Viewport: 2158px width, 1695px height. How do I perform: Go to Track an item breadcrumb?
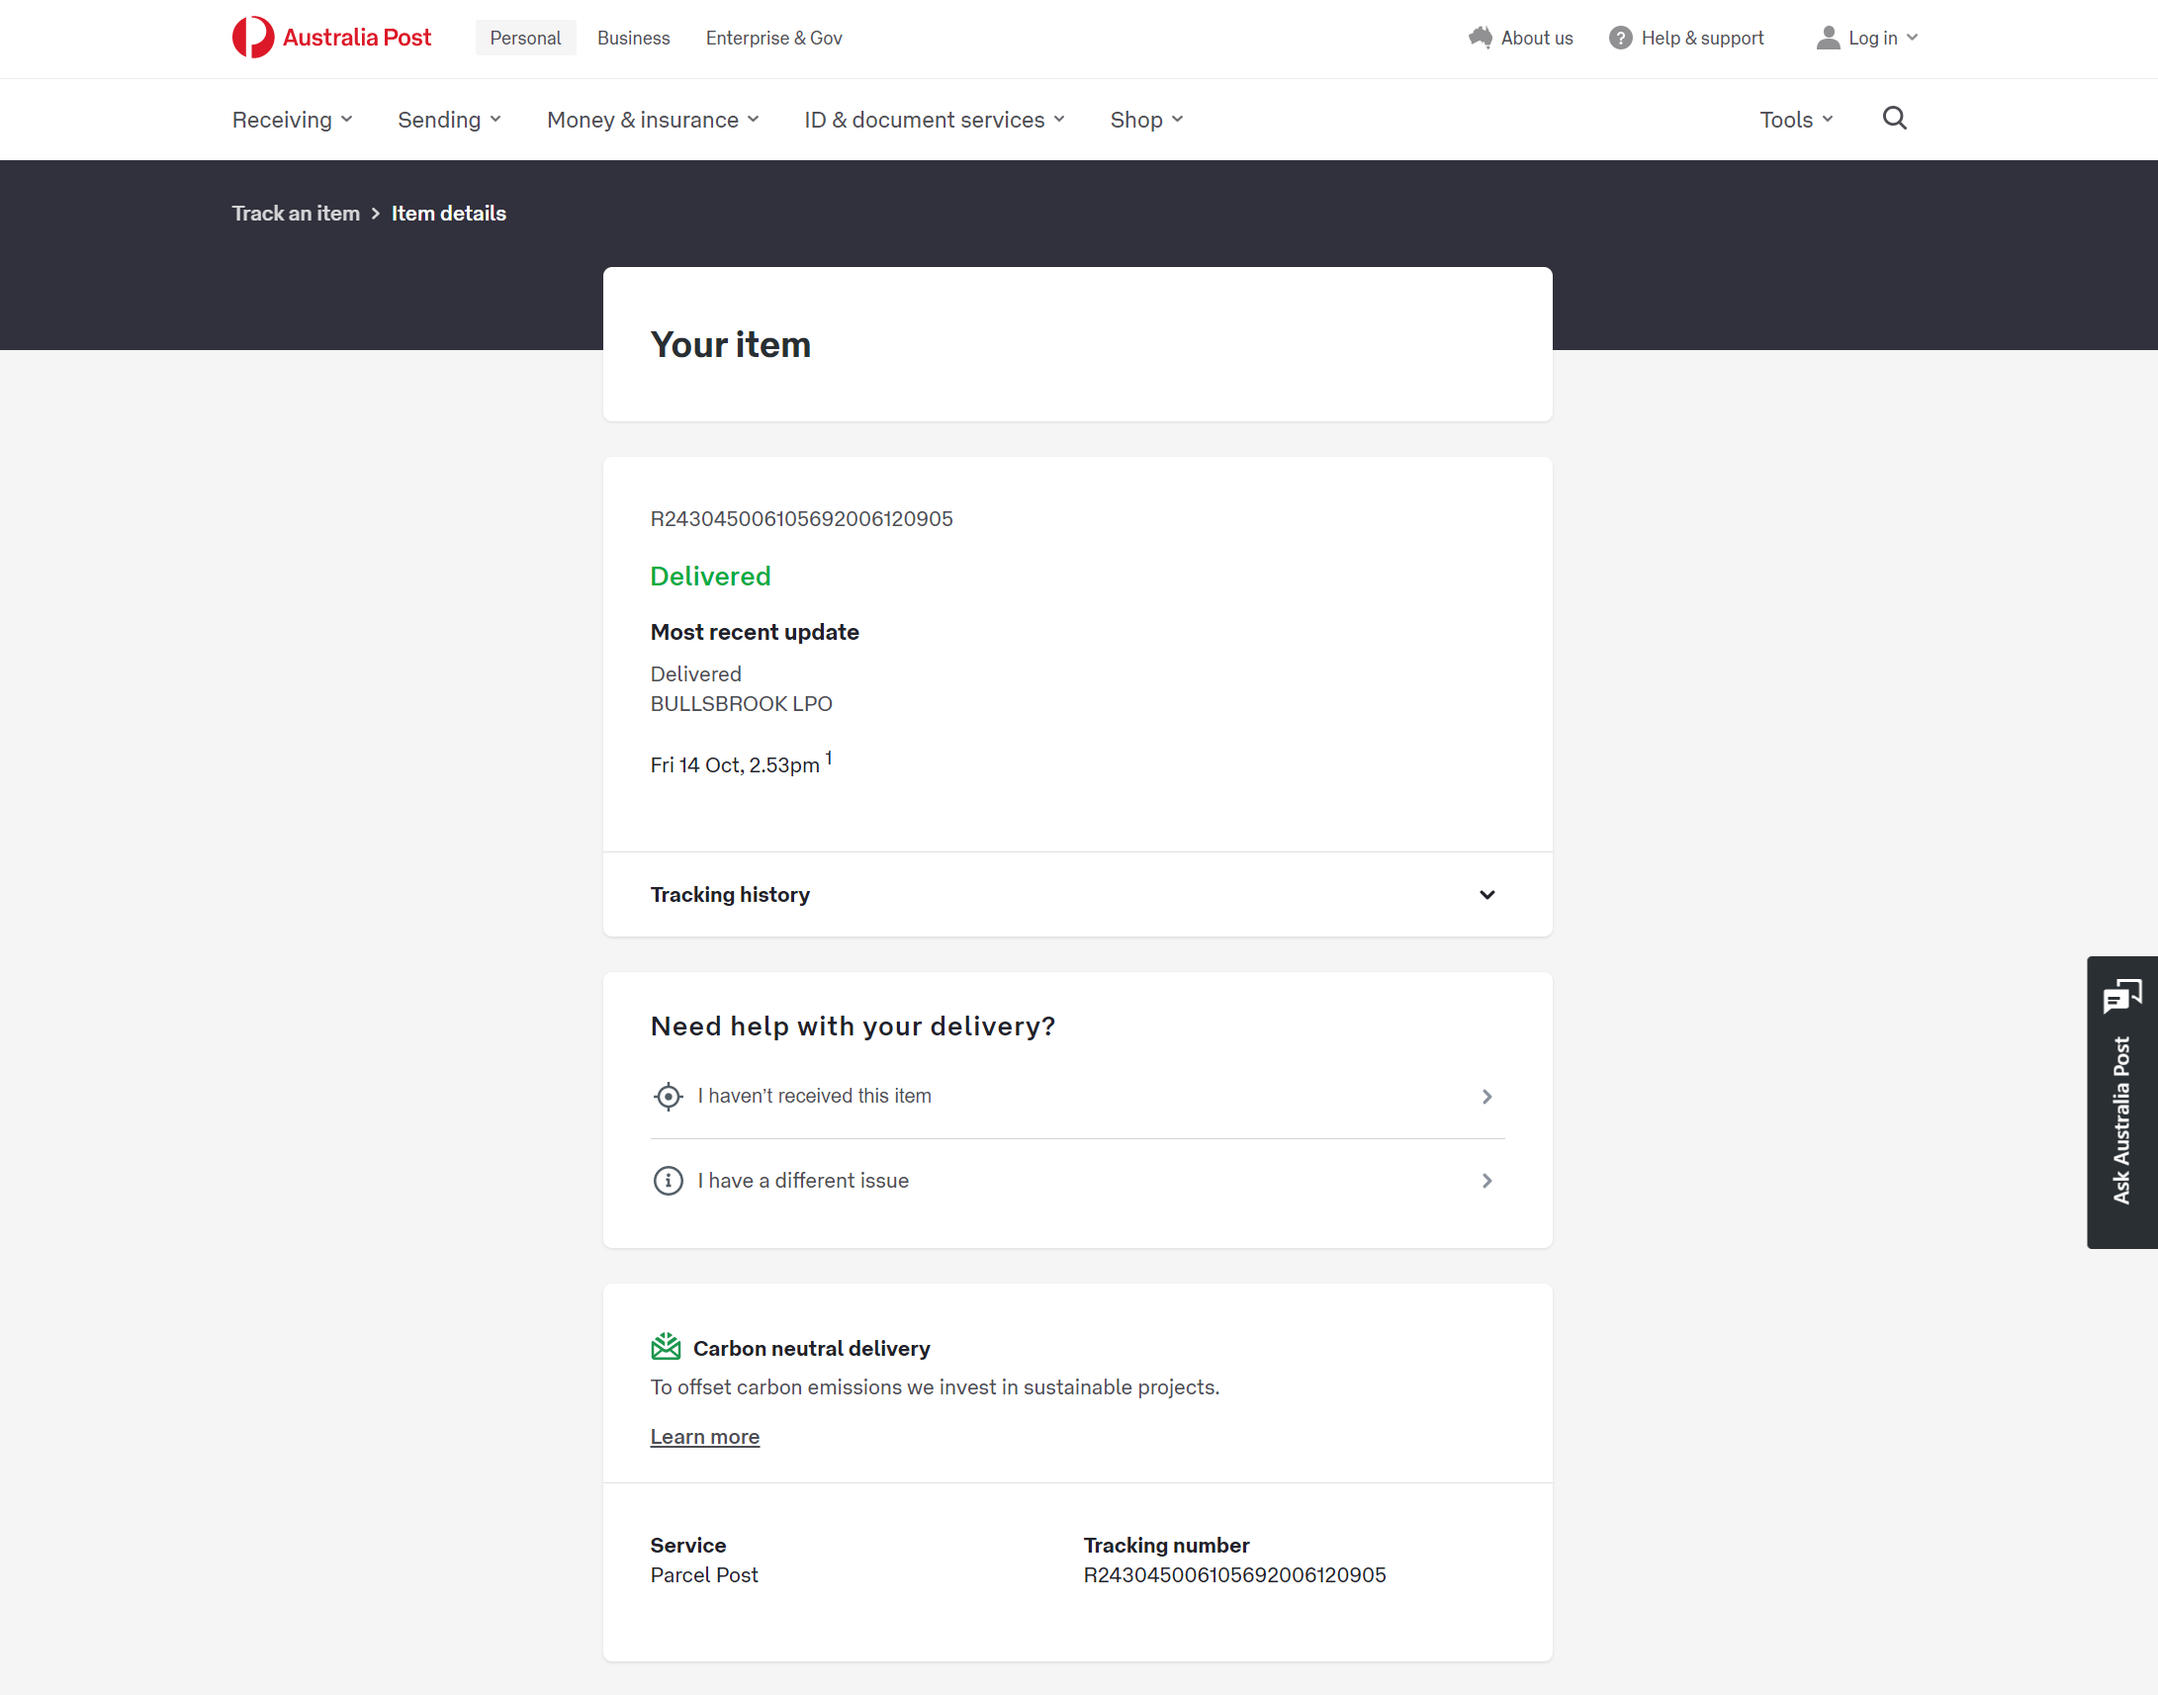[296, 214]
